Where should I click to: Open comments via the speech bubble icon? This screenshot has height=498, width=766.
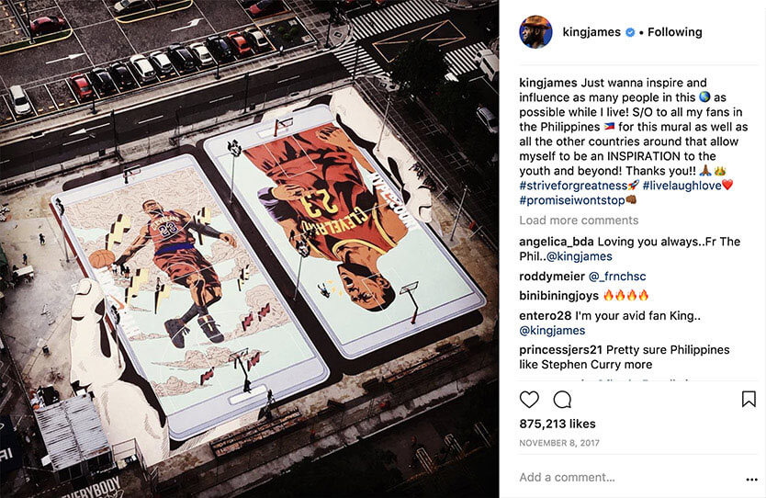tap(562, 400)
